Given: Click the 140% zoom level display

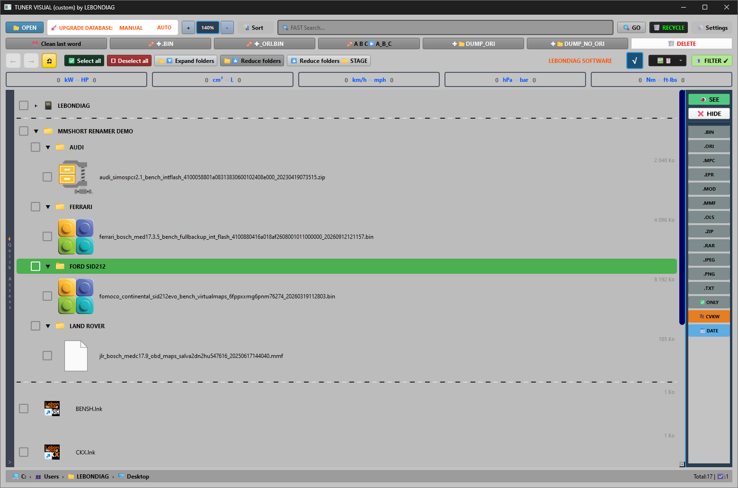Looking at the screenshot, I should (x=208, y=28).
